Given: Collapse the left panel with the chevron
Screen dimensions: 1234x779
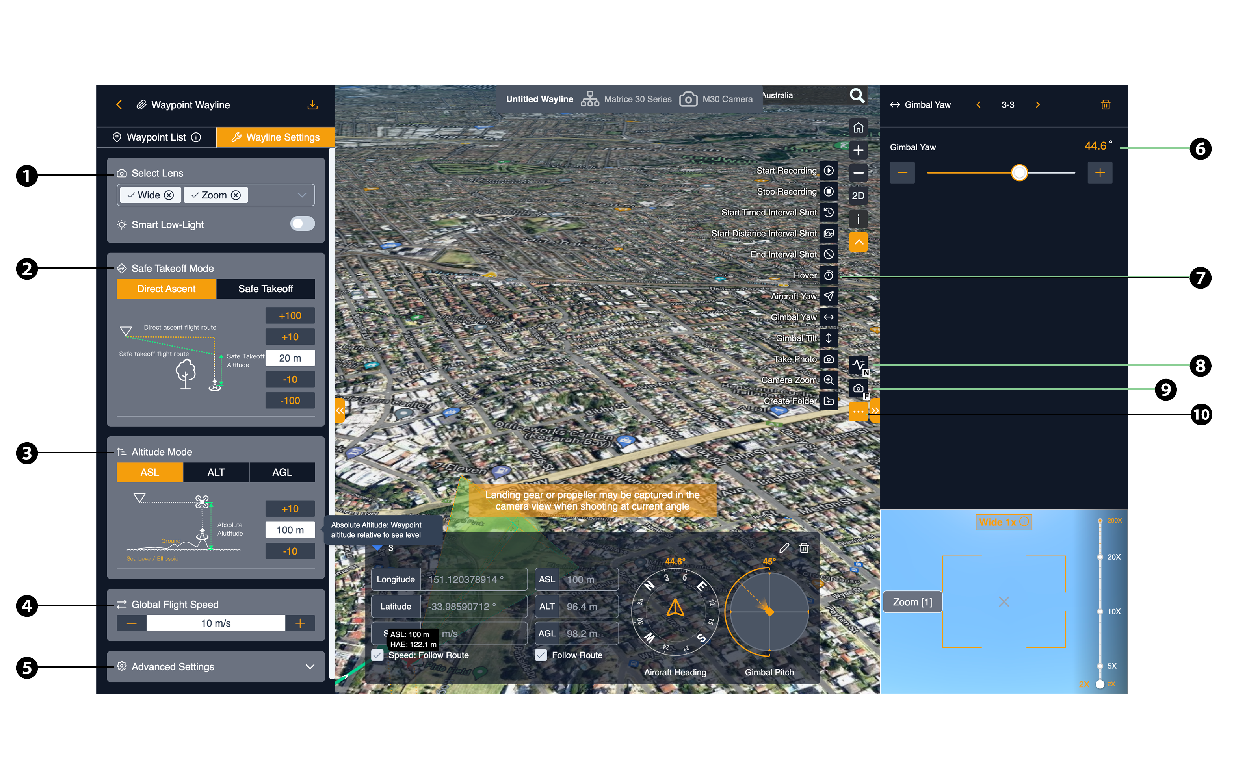Looking at the screenshot, I should click(x=340, y=410).
